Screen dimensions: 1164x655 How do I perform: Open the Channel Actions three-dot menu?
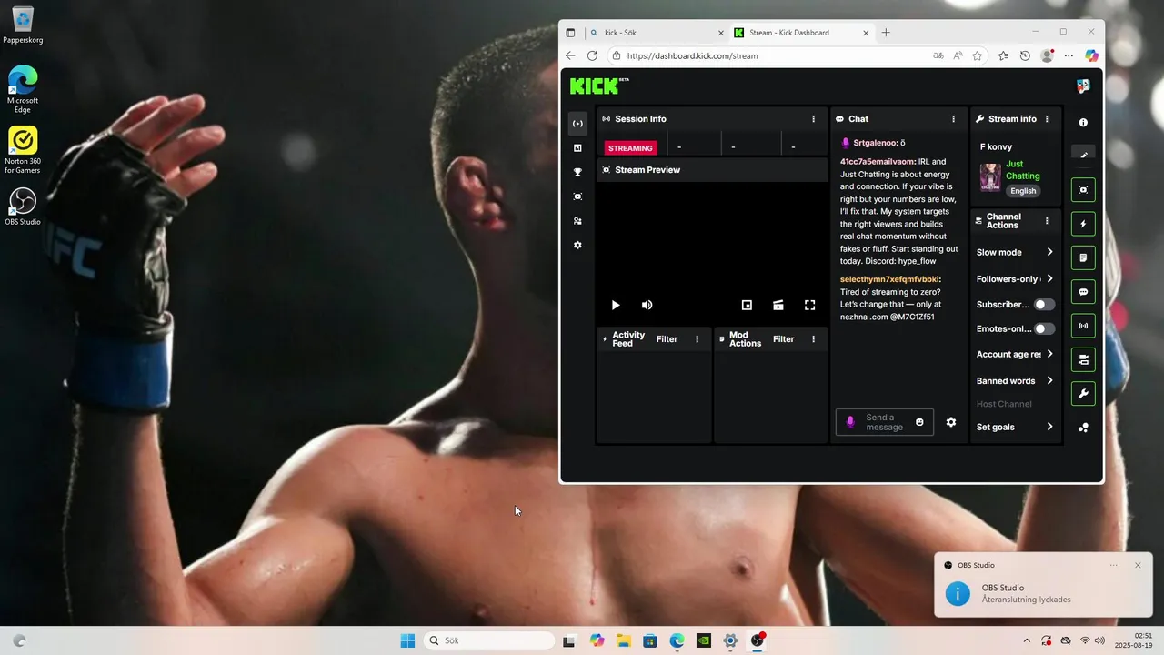1047,221
